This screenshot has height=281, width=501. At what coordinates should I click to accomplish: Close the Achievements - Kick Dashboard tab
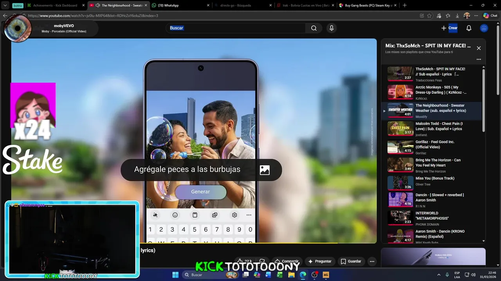point(83,5)
